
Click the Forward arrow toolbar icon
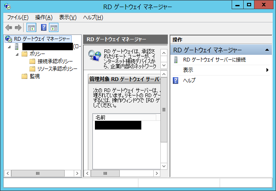coord(18,27)
